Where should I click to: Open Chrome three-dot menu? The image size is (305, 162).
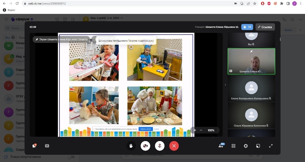(x=301, y=4)
